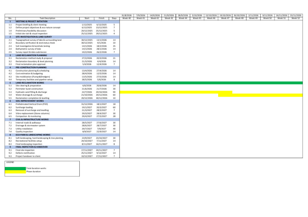The width and height of the screenshot is (308, 217).
Task: Click 'Topographical survey of lake & surrounding land'
Action: pyautogui.click(x=38, y=40)
